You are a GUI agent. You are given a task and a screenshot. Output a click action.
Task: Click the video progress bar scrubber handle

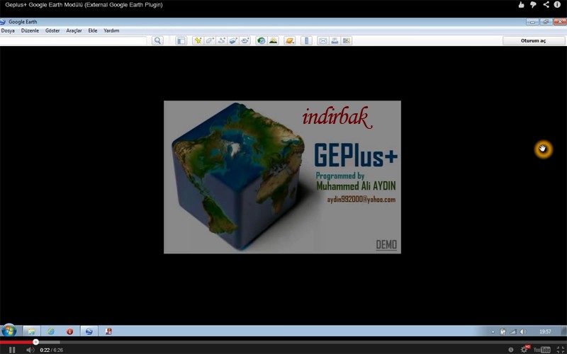tap(36, 342)
